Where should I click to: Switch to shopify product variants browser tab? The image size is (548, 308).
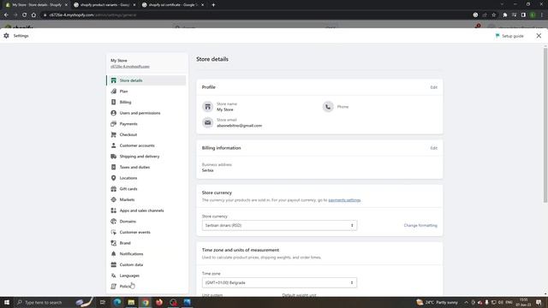[104, 5]
